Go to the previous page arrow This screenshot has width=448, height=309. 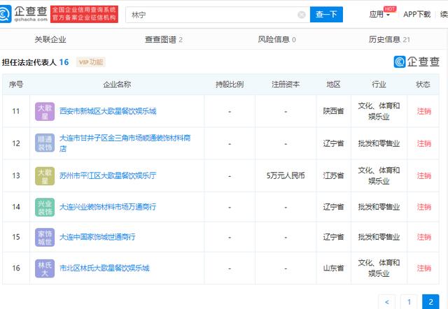tap(387, 302)
